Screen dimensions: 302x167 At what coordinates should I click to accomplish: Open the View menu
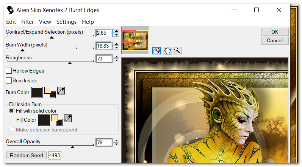45,22
